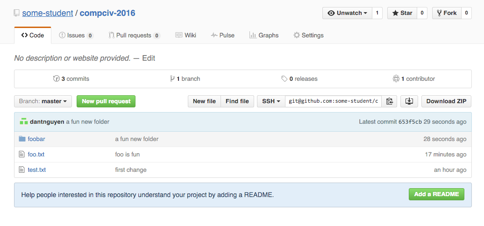Image resolution: width=484 pixels, height=226 pixels.
Task: Open the 'foo is fun' commit message
Action: coord(128,155)
